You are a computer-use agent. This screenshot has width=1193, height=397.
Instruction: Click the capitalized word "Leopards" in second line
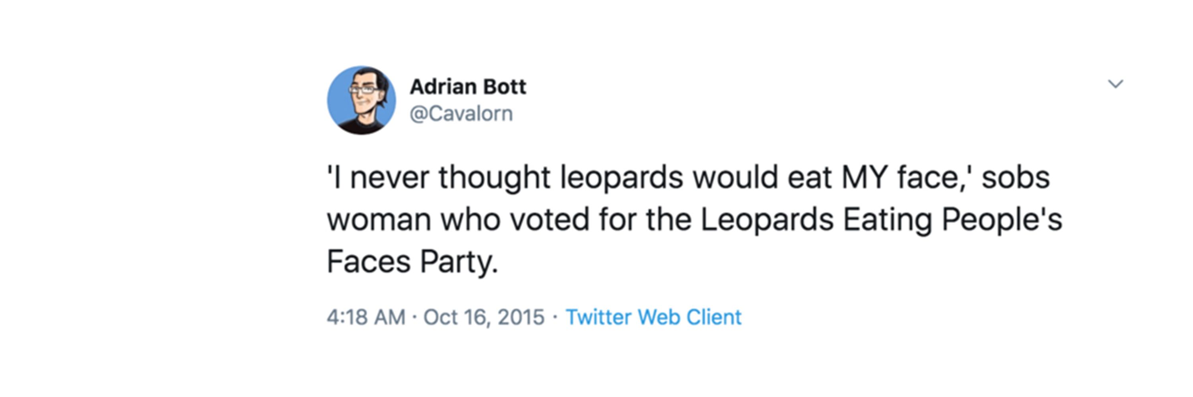767,220
